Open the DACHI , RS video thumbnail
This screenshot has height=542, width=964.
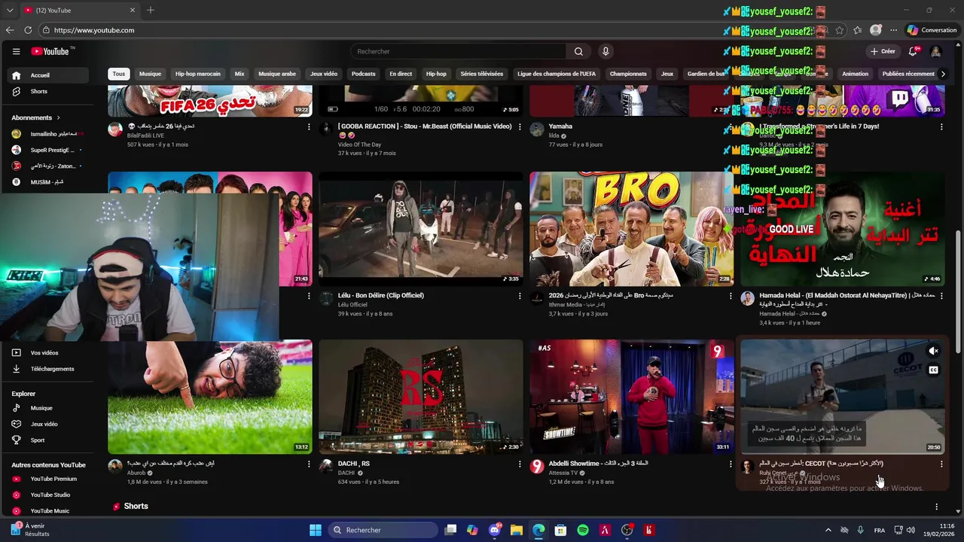point(420,397)
